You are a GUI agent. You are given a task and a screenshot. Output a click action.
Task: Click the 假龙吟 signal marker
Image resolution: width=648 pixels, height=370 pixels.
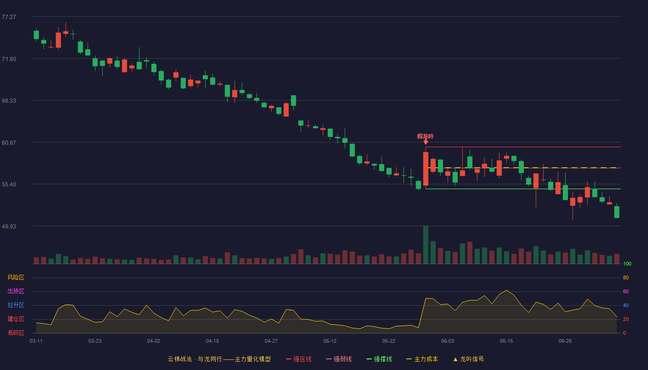tap(425, 136)
